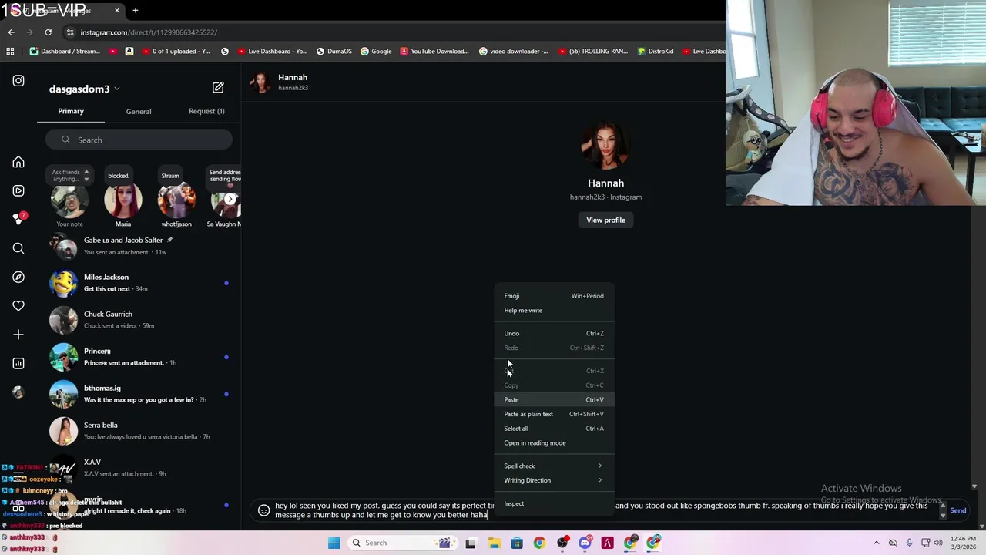Viewport: 986px width, 555px height.
Task: Expand Spell check submenu
Action: [x=554, y=466]
